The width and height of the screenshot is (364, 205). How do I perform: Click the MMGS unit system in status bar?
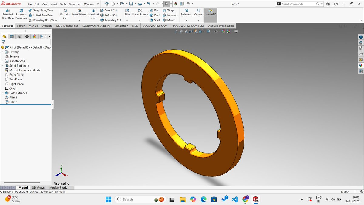345,192
